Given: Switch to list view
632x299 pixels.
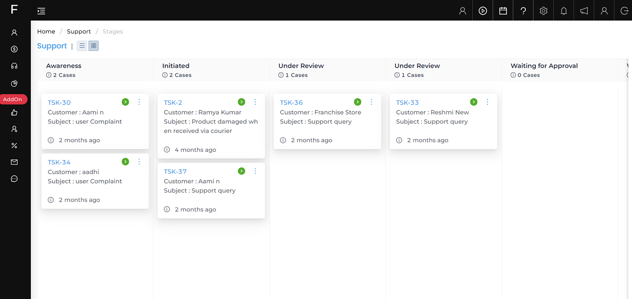Looking at the screenshot, I should (x=82, y=46).
